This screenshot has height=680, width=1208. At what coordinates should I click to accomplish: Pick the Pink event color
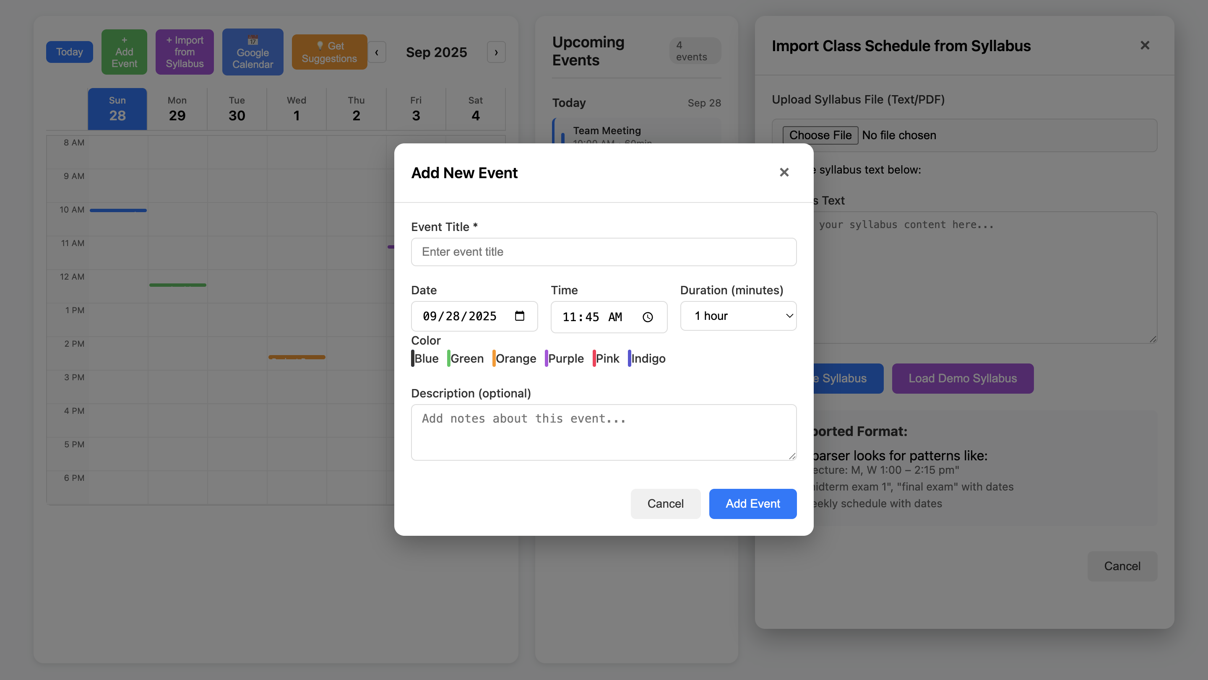click(607, 358)
